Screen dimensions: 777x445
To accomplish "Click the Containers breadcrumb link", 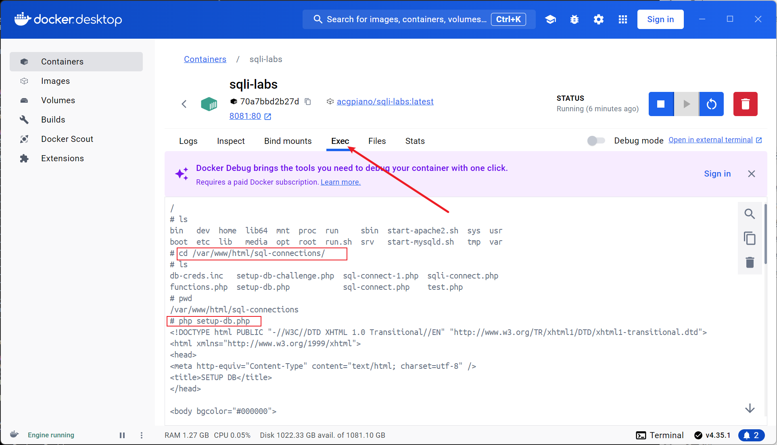I will pyautogui.click(x=205, y=59).
